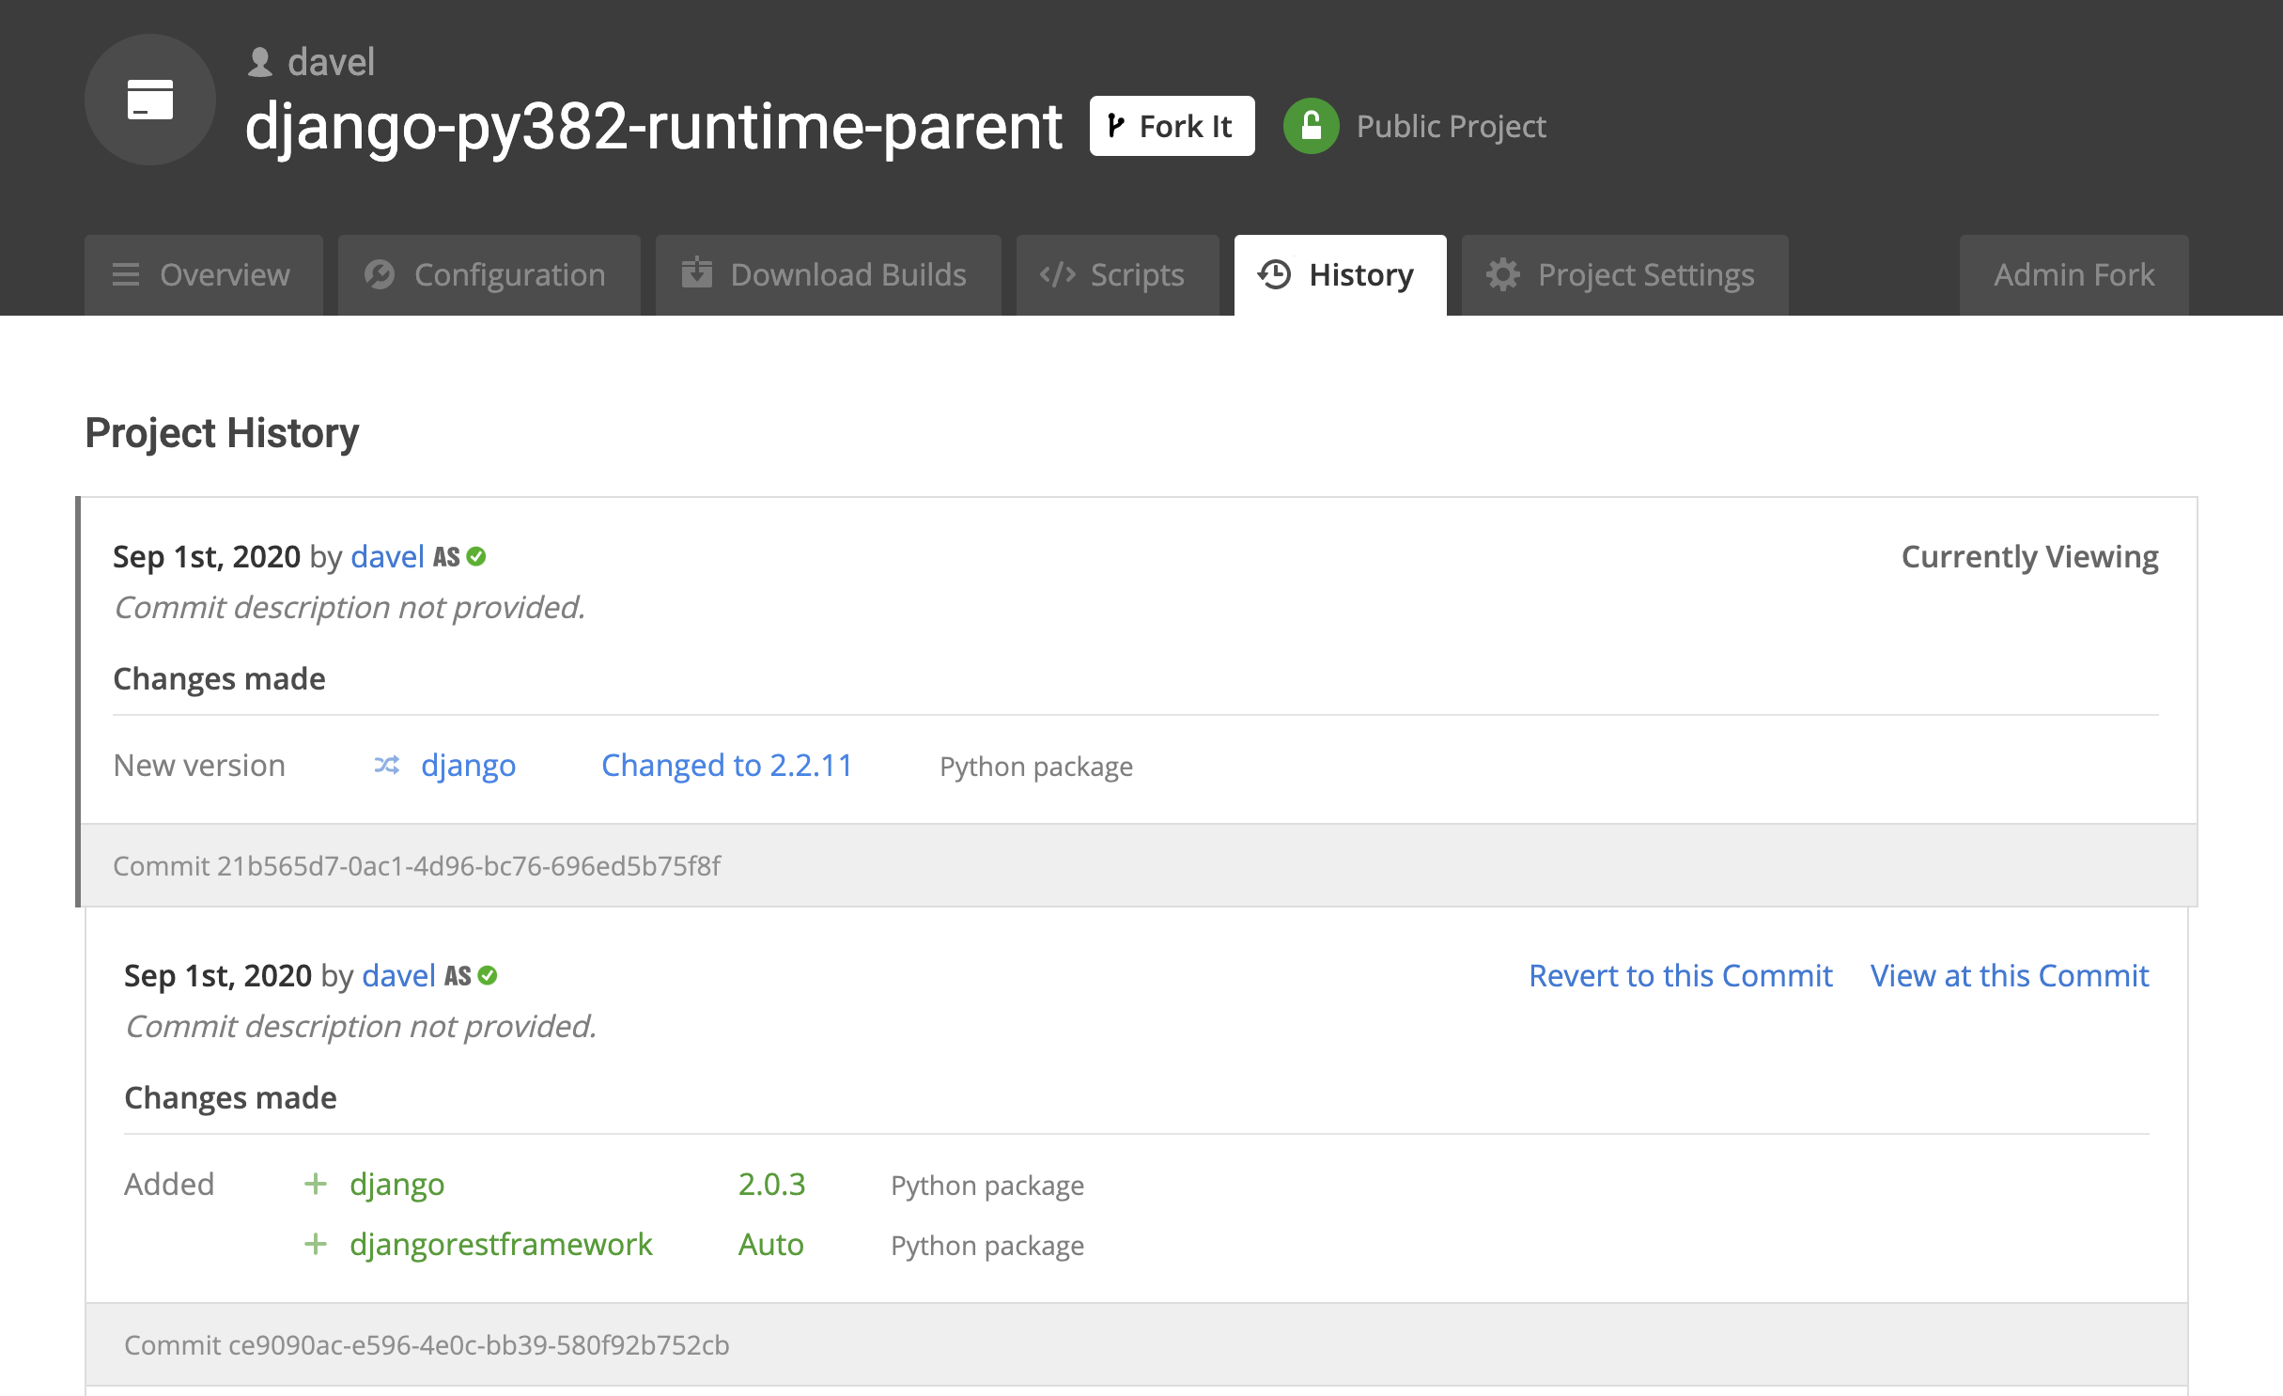The width and height of the screenshot is (2283, 1396).
Task: Click the Auto version value
Action: pos(770,1244)
